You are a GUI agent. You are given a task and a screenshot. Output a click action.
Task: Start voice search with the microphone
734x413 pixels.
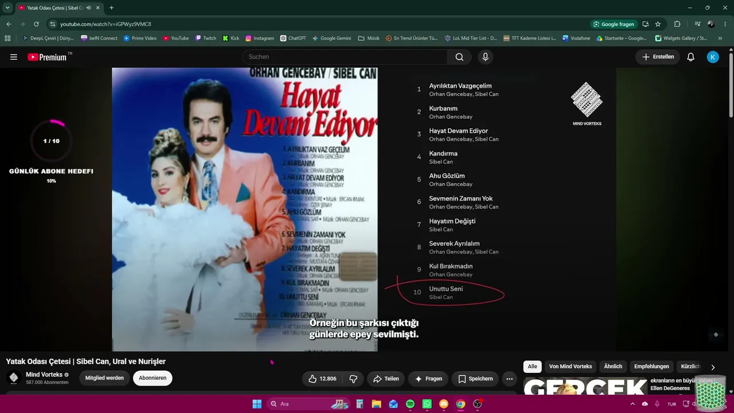(485, 57)
